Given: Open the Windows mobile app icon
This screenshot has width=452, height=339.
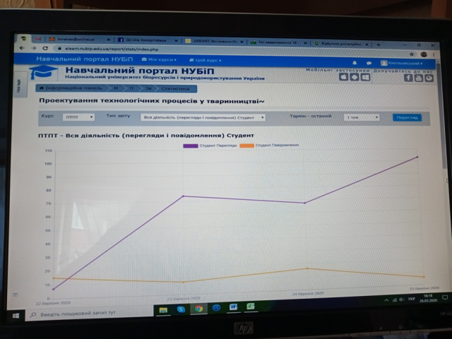Looking at the screenshot, I should [x=365, y=78].
